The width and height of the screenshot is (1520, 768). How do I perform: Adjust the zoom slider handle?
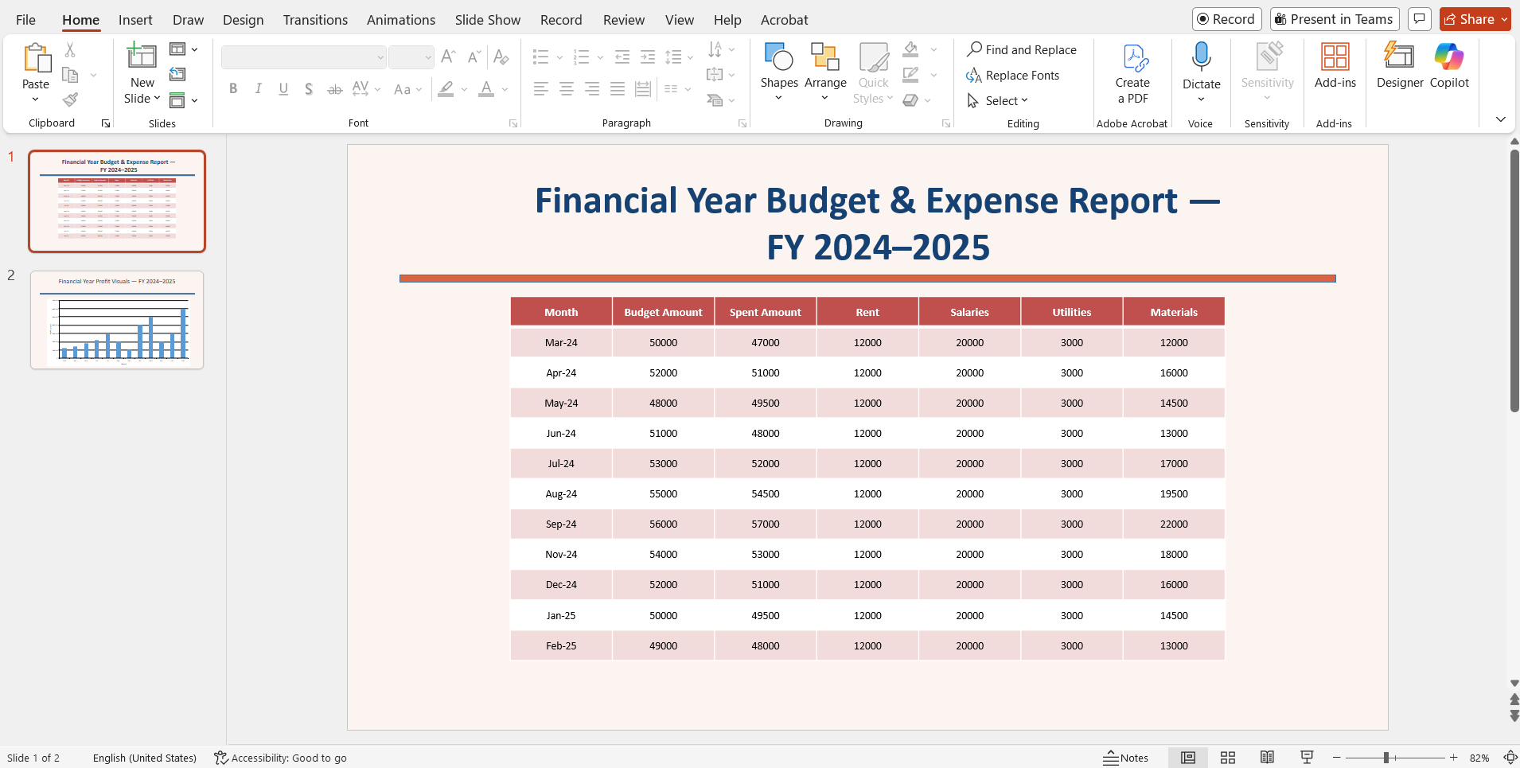1386,758
